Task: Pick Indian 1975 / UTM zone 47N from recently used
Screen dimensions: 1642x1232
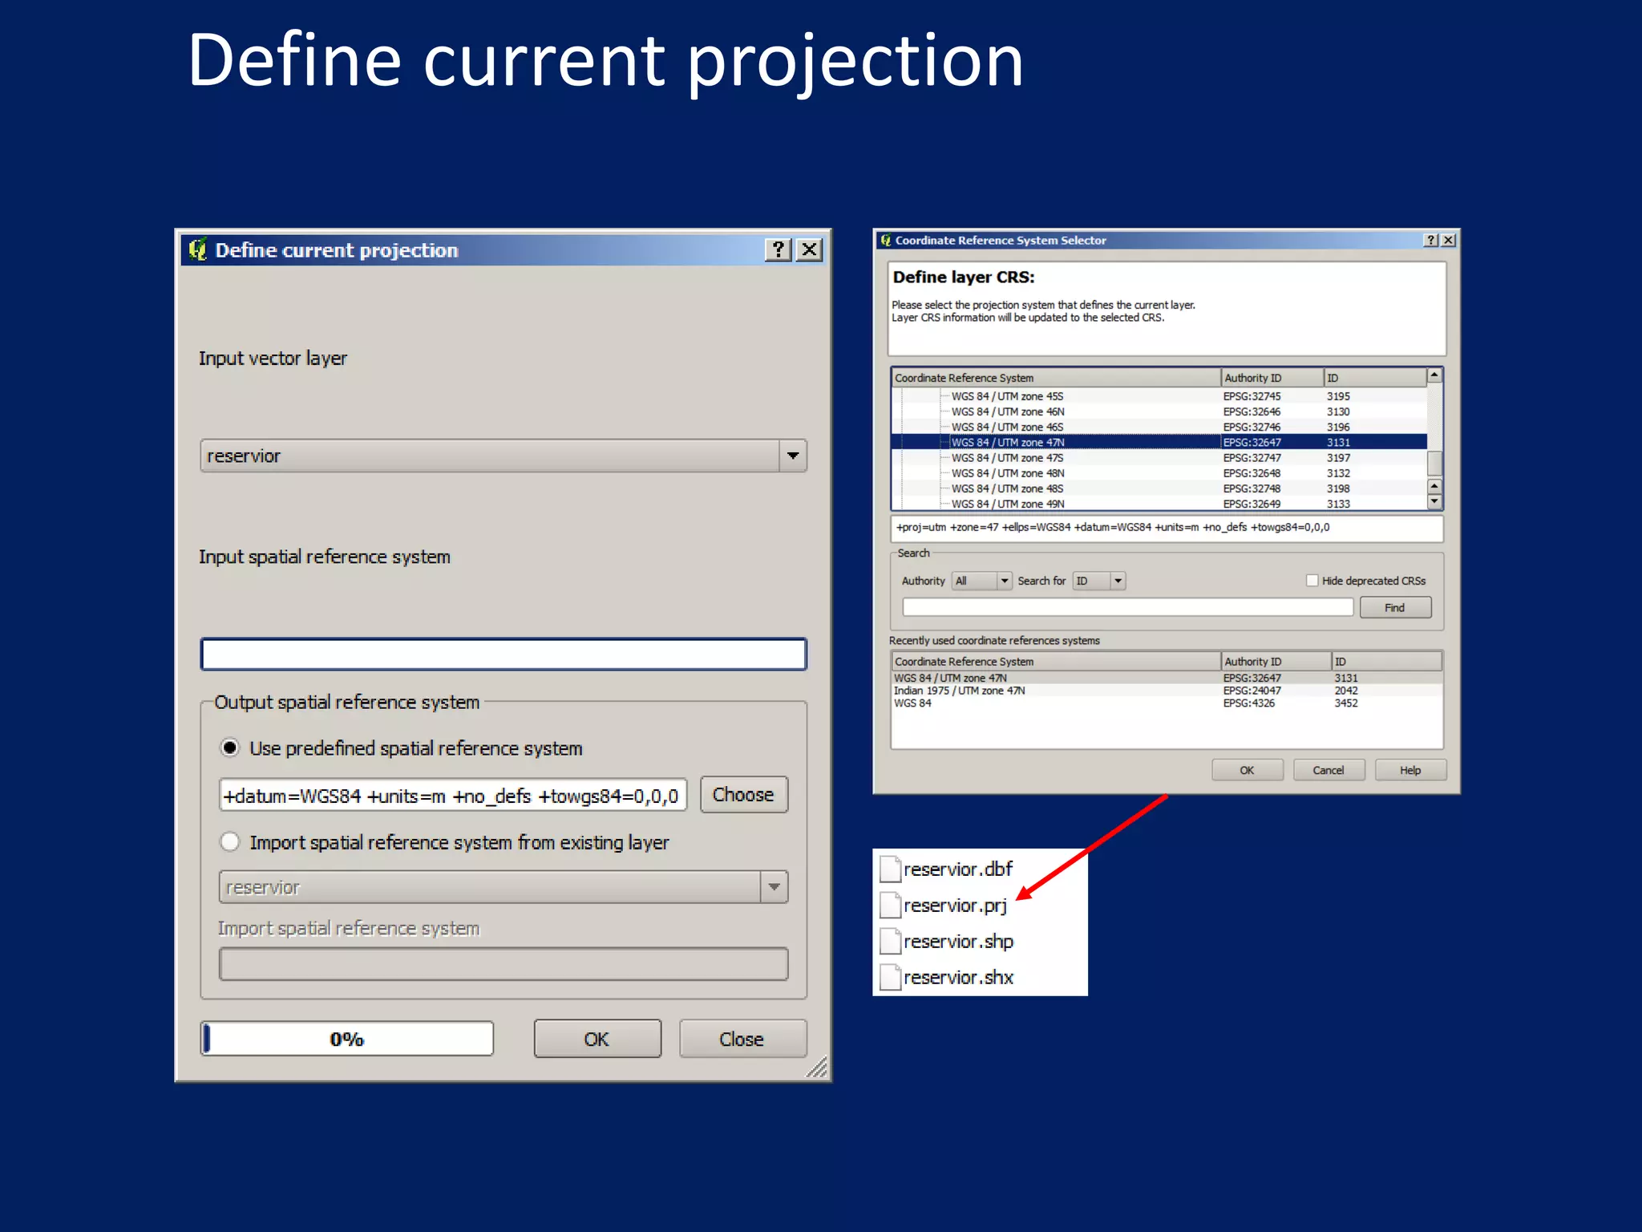Action: click(959, 691)
